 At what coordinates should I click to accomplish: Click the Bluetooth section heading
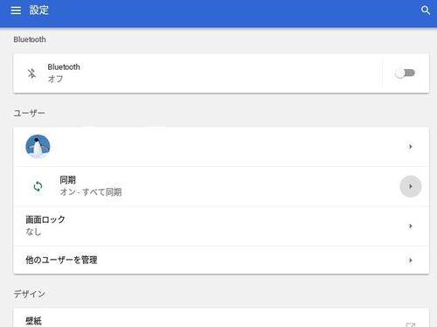click(x=30, y=39)
